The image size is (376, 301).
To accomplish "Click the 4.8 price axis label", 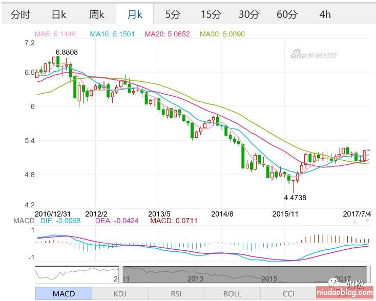I will click(30, 175).
